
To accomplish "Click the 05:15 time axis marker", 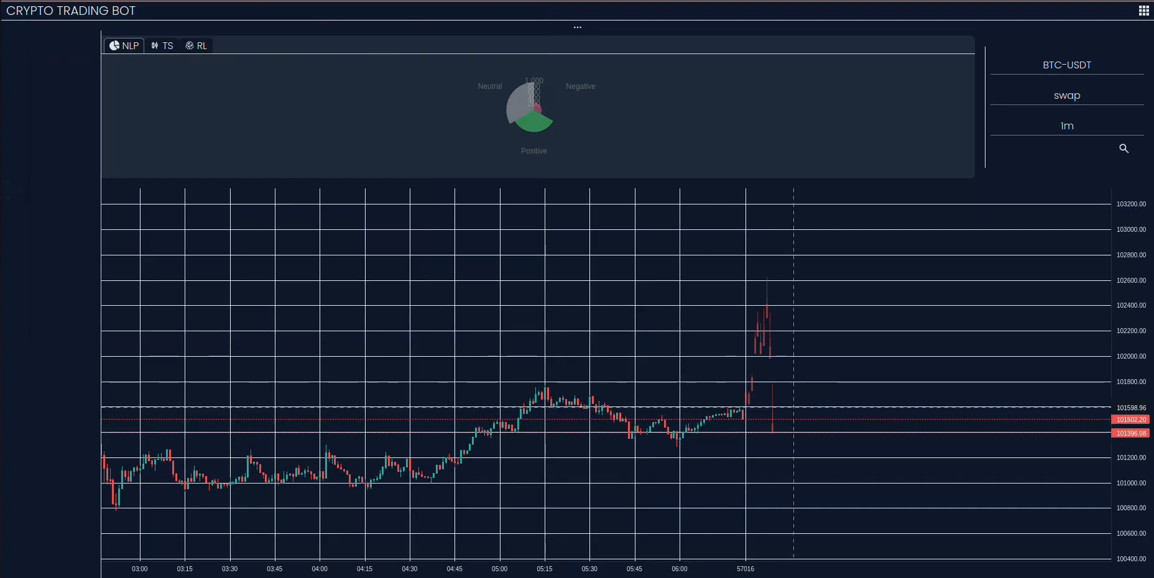I will [x=544, y=569].
